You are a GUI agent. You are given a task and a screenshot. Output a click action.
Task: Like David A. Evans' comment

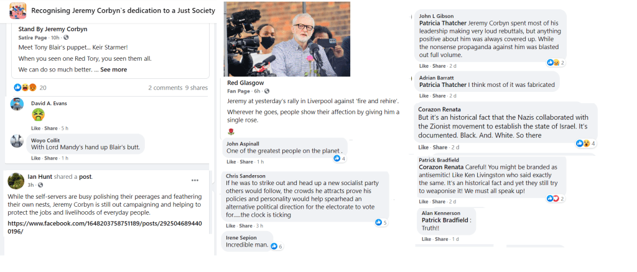(36, 128)
